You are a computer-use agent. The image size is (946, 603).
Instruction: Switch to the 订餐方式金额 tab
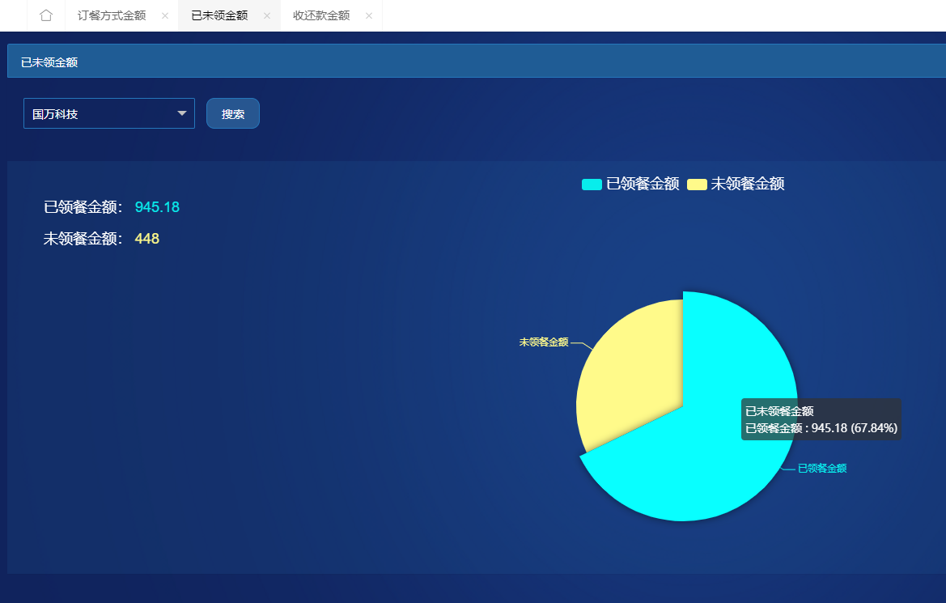click(x=112, y=15)
